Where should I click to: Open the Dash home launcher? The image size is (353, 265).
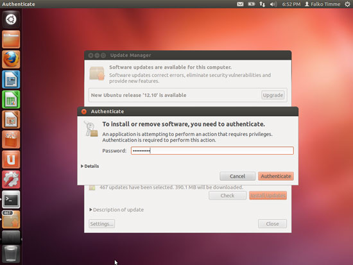pyautogui.click(x=11, y=19)
